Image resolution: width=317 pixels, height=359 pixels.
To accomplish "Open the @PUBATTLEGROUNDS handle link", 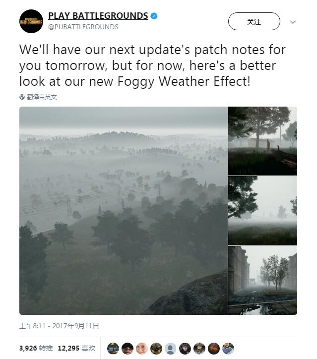I will point(83,27).
